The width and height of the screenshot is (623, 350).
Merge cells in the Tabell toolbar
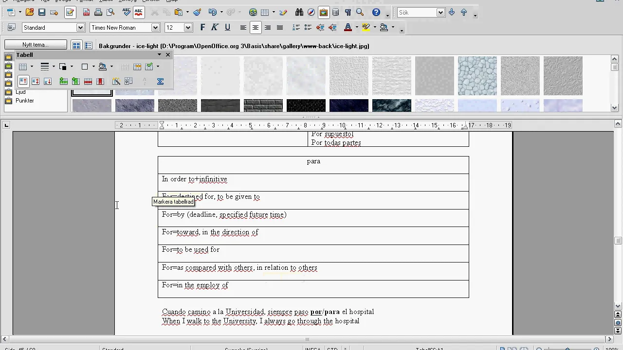tap(125, 67)
